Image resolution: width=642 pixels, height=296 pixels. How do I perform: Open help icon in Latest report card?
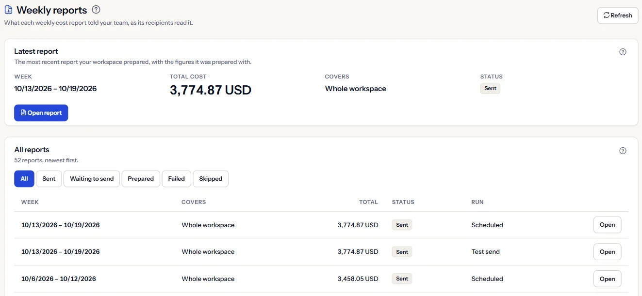click(623, 52)
